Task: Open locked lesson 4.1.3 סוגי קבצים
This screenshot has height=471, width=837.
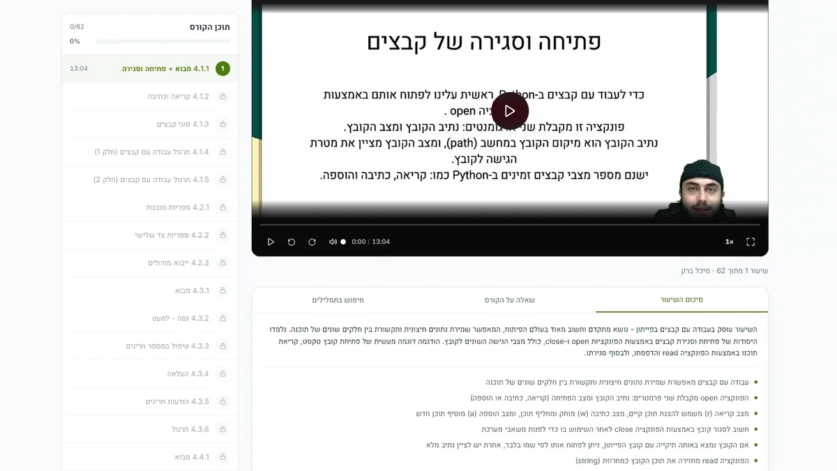Action: (150, 124)
